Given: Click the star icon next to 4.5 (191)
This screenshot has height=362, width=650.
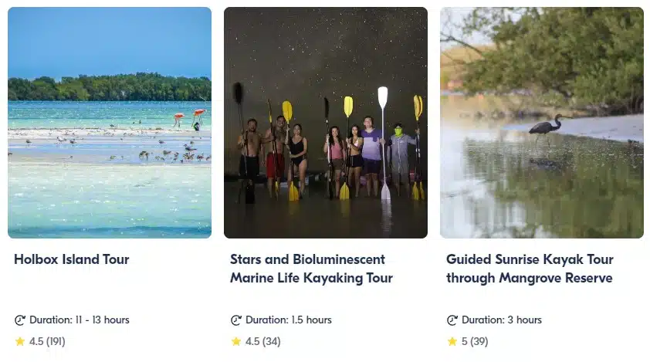Looking at the screenshot, I should point(20,341).
